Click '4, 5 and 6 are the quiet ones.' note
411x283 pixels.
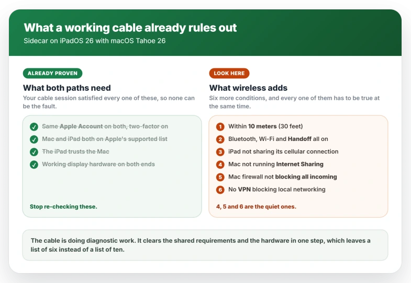(x=256, y=207)
